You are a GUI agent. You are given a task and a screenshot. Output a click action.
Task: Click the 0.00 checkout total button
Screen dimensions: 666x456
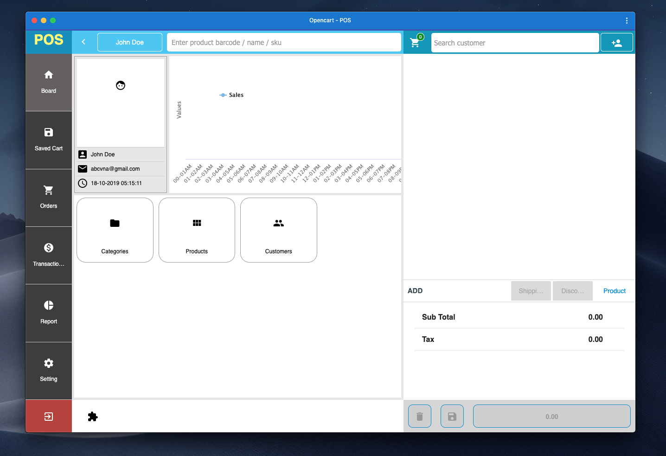[x=552, y=416]
